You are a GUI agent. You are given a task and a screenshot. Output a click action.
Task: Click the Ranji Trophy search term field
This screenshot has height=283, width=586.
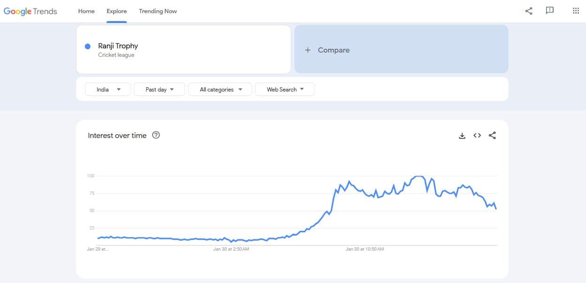point(183,49)
